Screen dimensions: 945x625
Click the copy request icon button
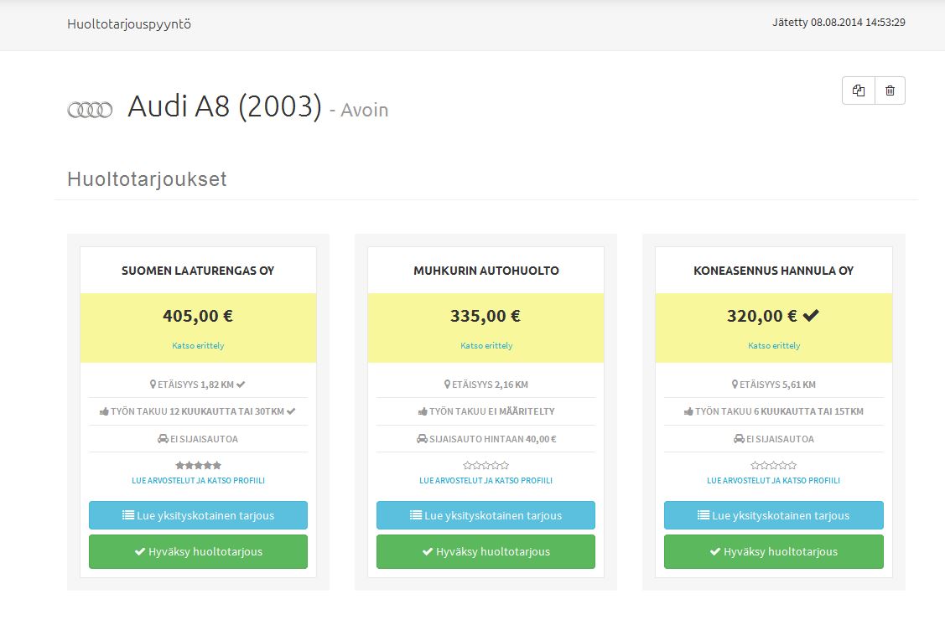point(858,90)
